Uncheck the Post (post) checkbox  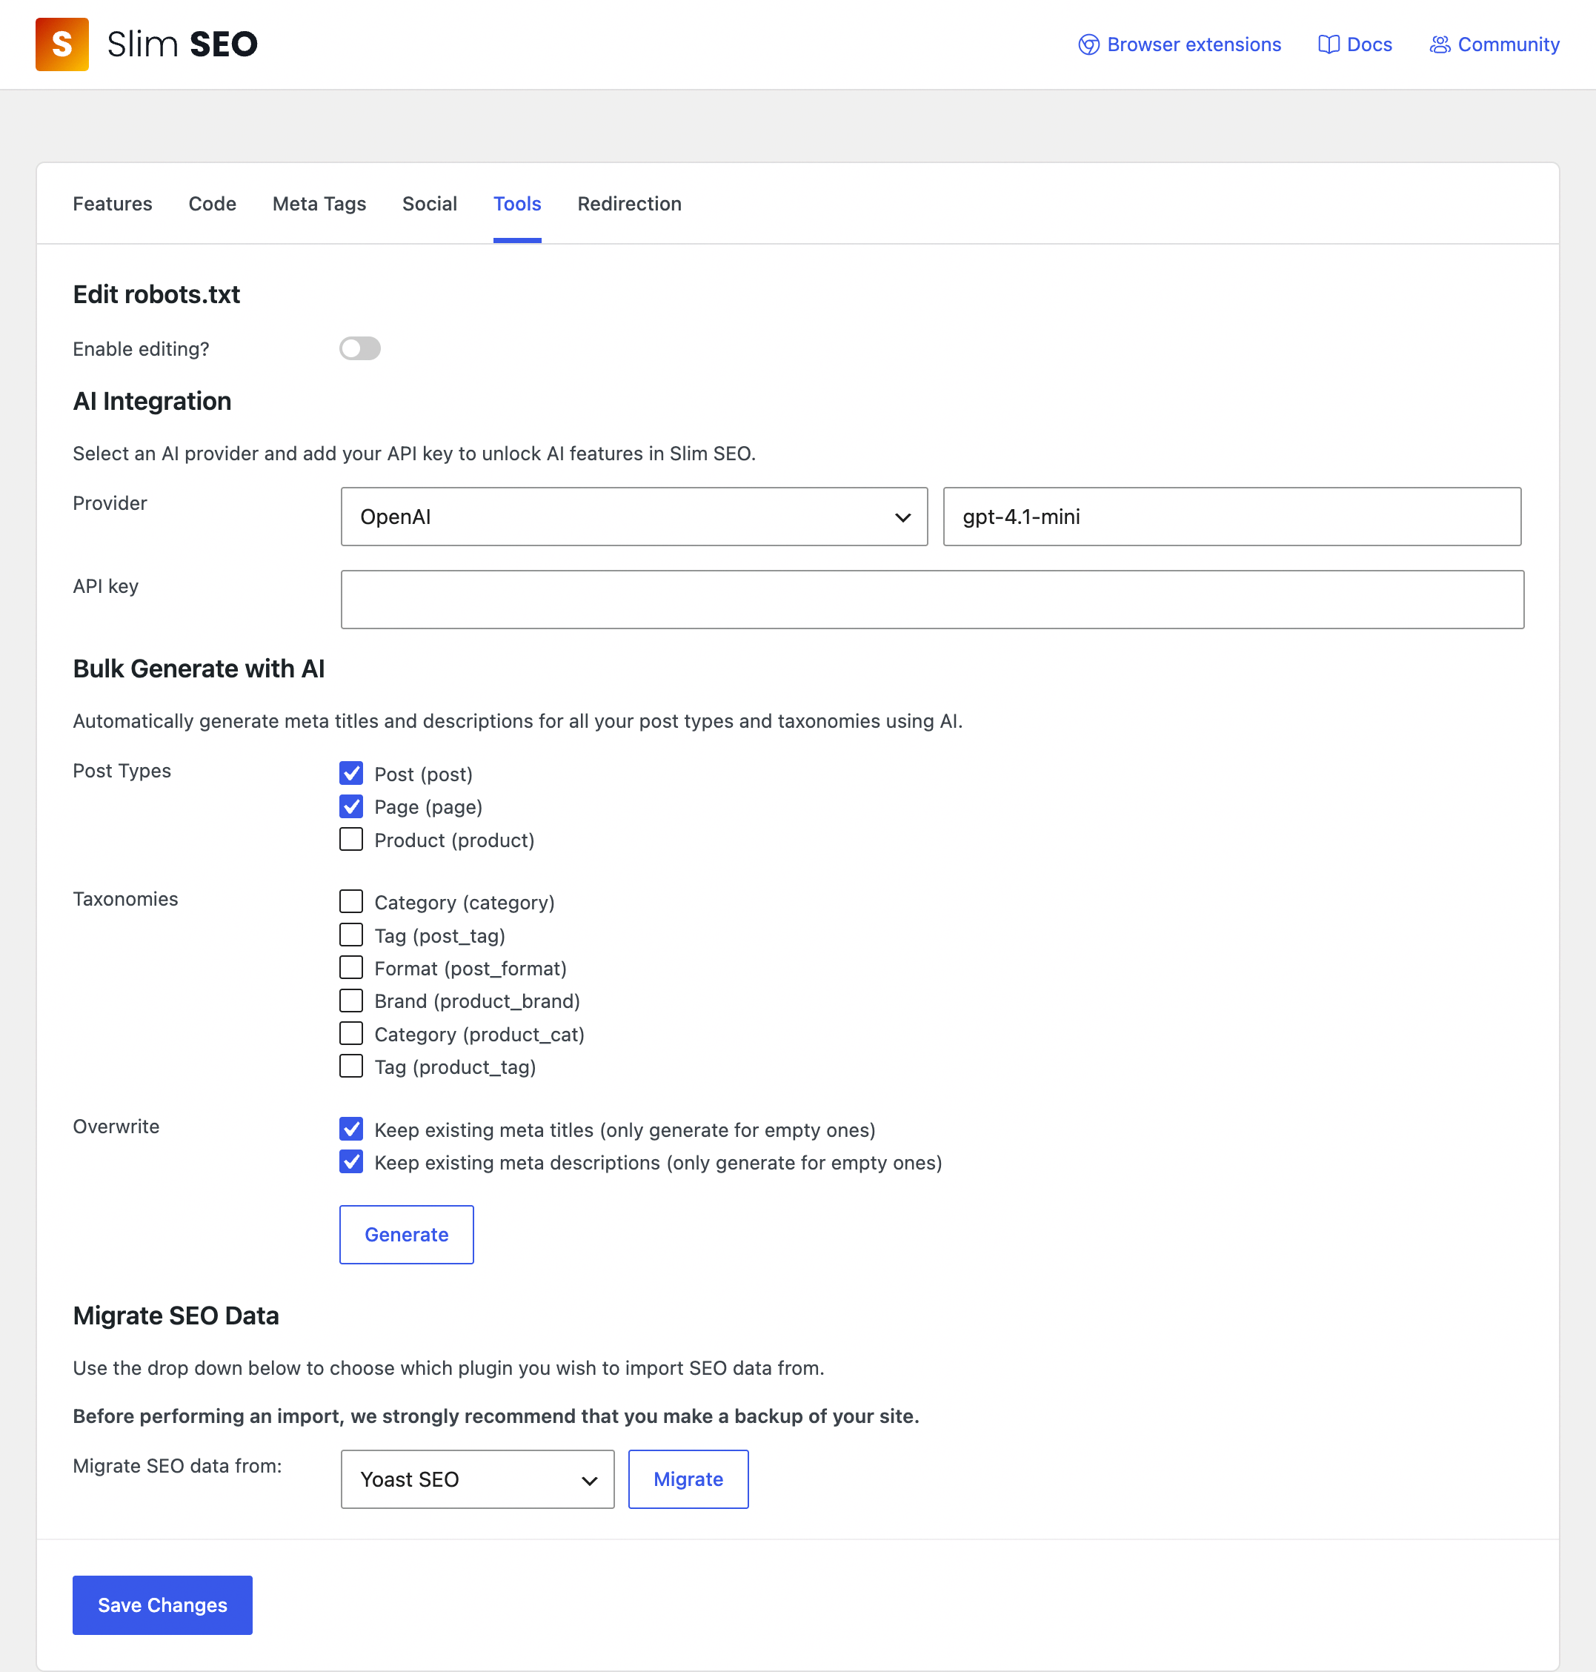tap(351, 774)
